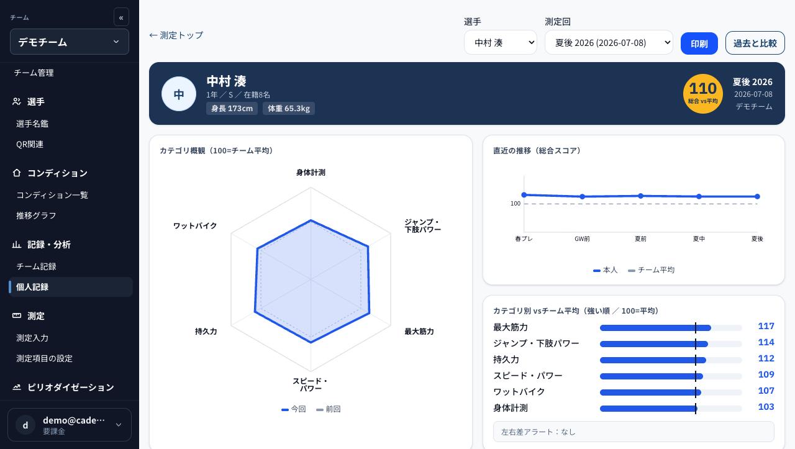Click the 110 overall score badge
795x449 pixels.
click(702, 94)
